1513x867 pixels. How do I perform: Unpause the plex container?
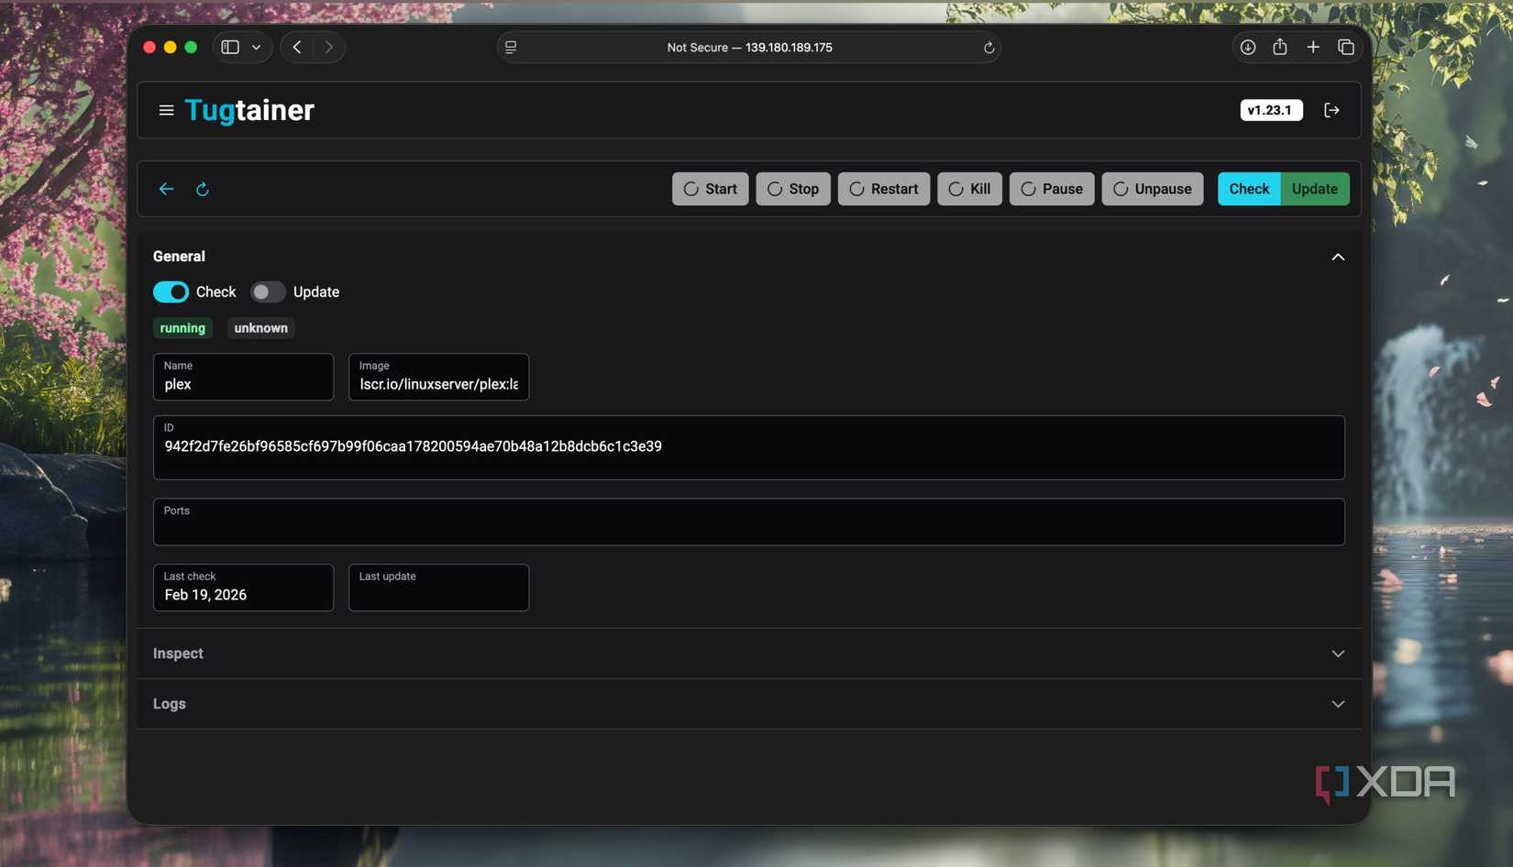[1153, 189]
